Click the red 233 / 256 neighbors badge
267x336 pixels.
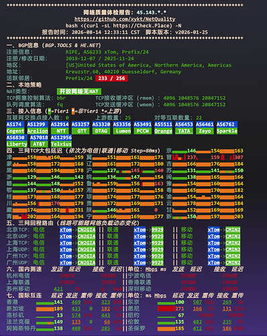(111, 79)
